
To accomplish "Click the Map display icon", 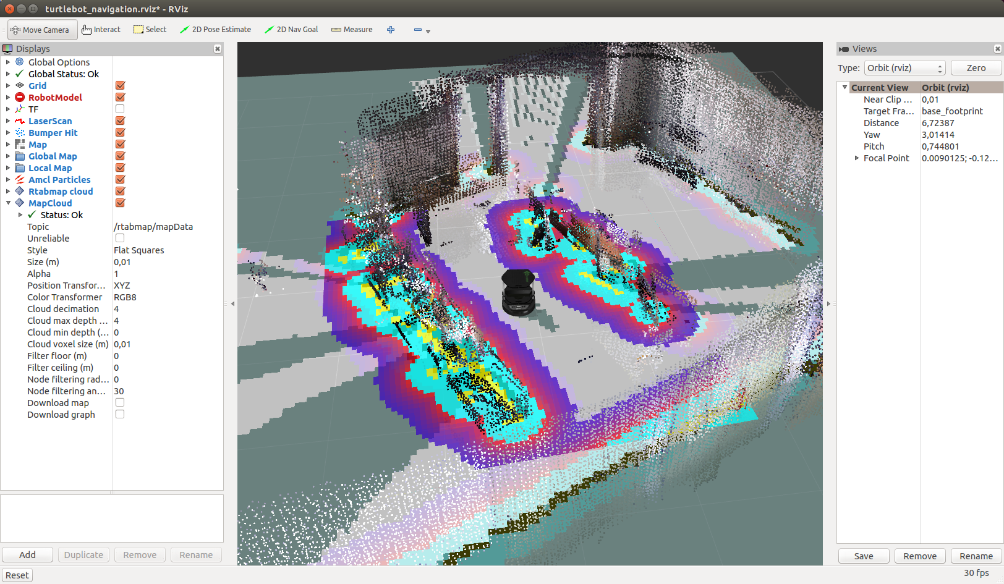I will pyautogui.click(x=20, y=145).
